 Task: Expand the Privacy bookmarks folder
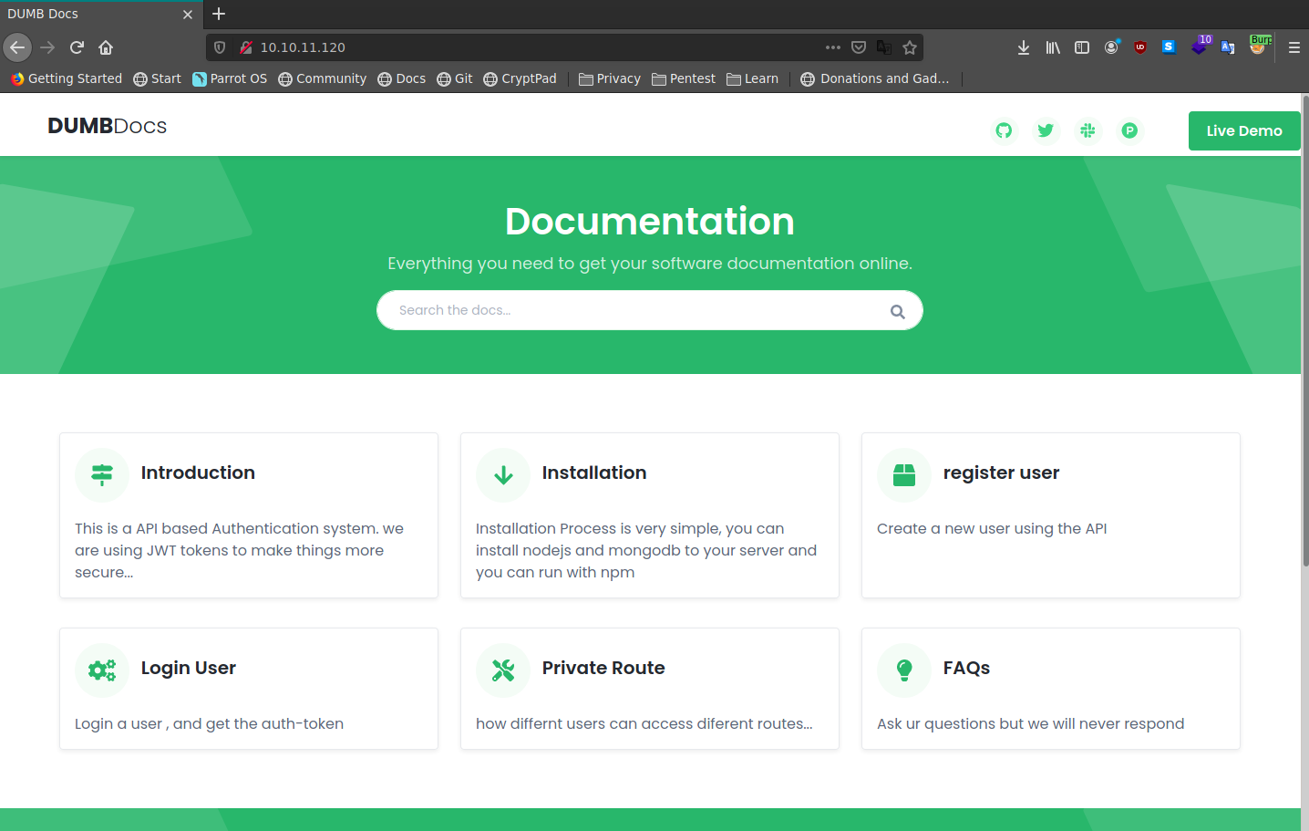point(610,78)
